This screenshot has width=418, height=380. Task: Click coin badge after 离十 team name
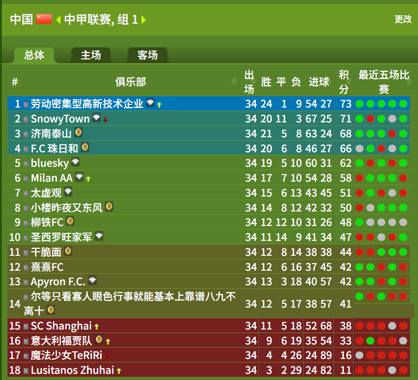51,310
